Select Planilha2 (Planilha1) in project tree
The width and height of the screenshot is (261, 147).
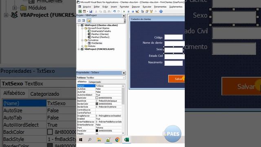[x=100, y=37]
